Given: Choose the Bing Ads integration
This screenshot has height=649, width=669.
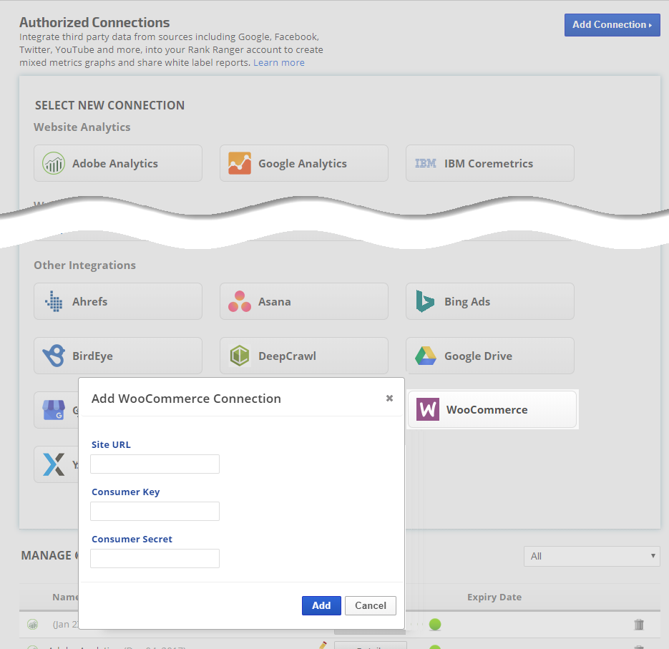Looking at the screenshot, I should [x=490, y=301].
